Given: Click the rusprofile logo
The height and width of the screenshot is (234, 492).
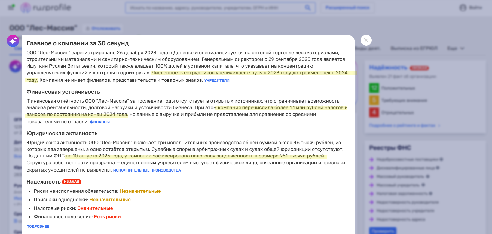Looking at the screenshot, I should [46, 8].
